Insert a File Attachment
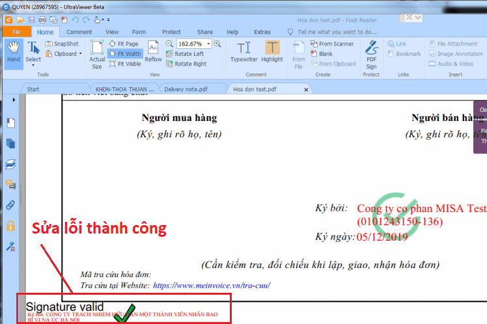 pos(453,44)
